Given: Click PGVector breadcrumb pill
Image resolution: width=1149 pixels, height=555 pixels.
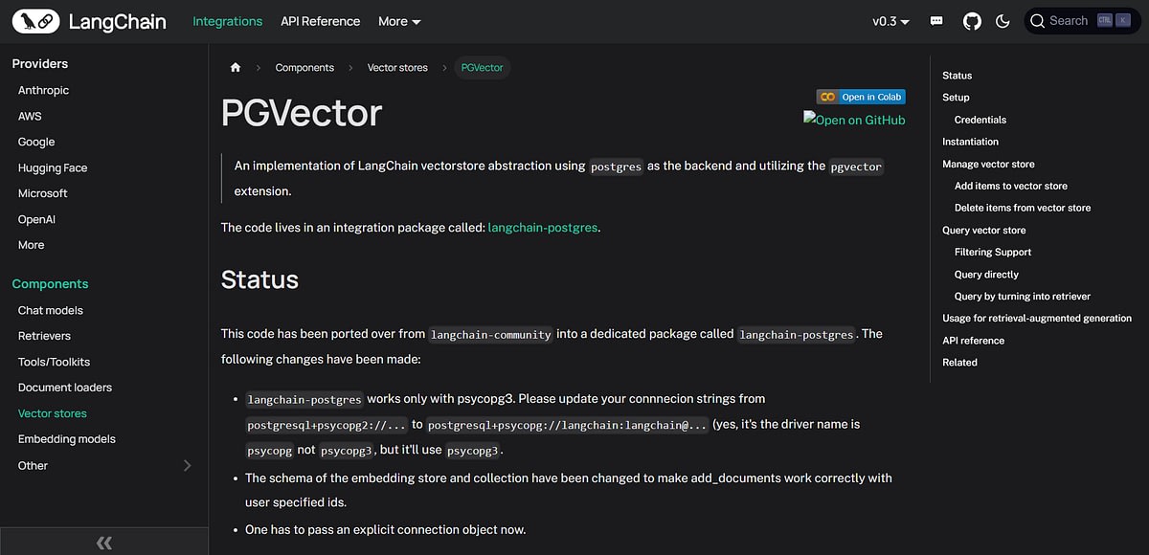Looking at the screenshot, I should [x=482, y=68].
